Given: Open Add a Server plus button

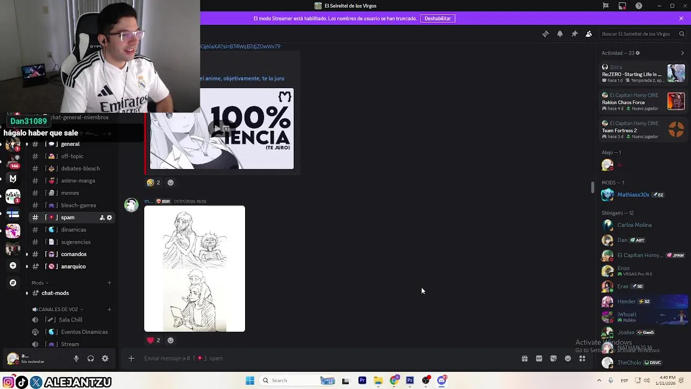Looking at the screenshot, I should [x=13, y=266].
